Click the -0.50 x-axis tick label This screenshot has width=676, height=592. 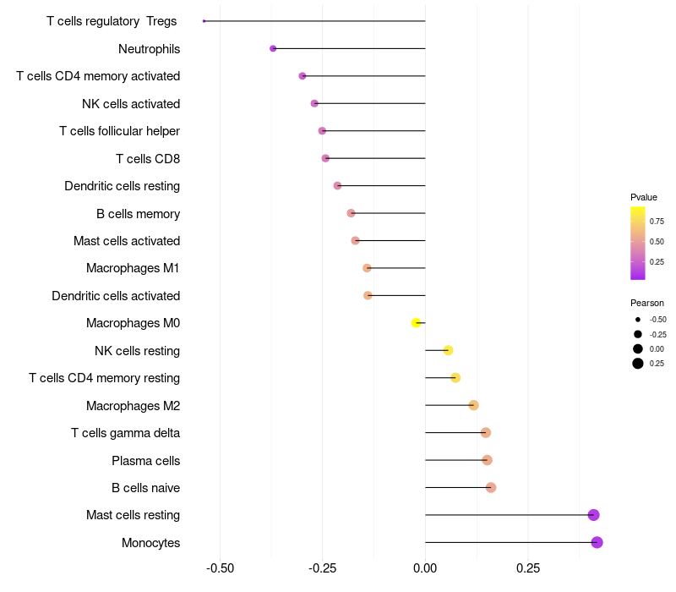[x=220, y=568]
